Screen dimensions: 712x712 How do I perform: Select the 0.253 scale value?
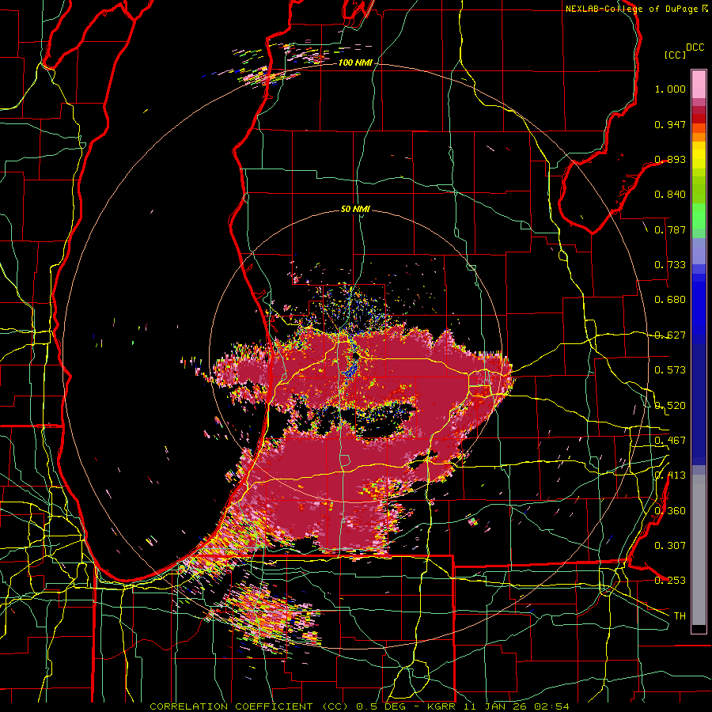coord(670,581)
